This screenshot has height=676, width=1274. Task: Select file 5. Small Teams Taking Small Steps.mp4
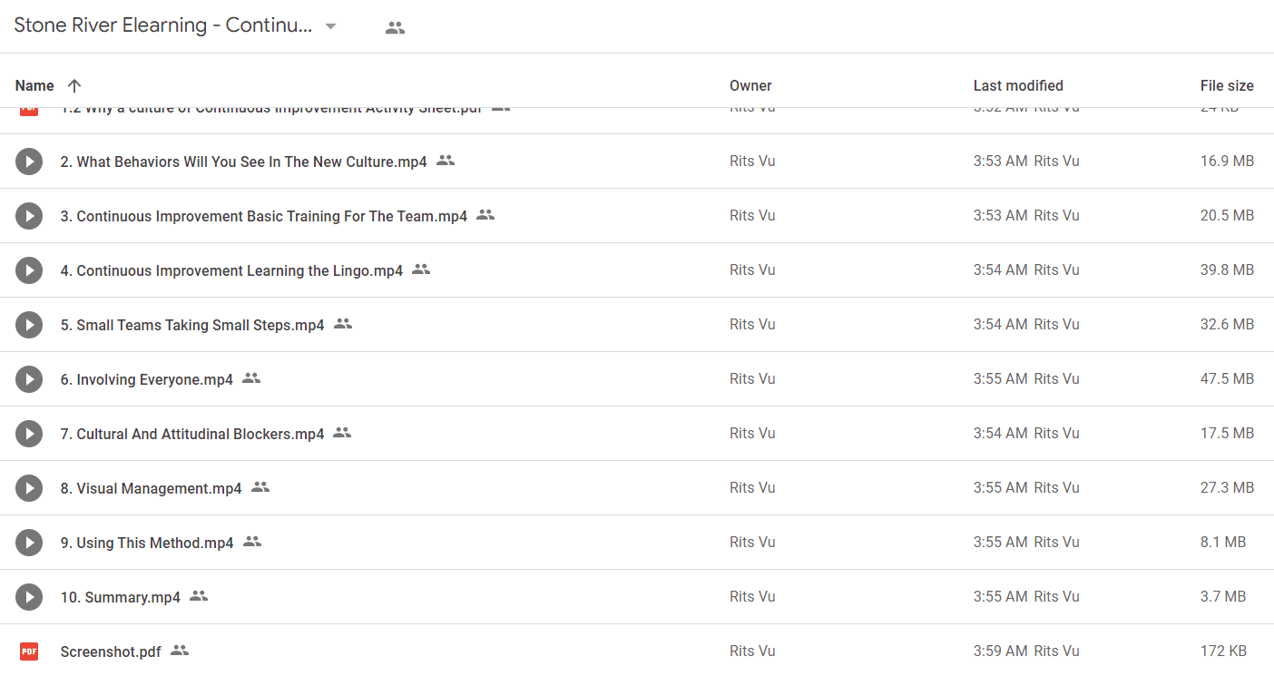click(x=192, y=325)
